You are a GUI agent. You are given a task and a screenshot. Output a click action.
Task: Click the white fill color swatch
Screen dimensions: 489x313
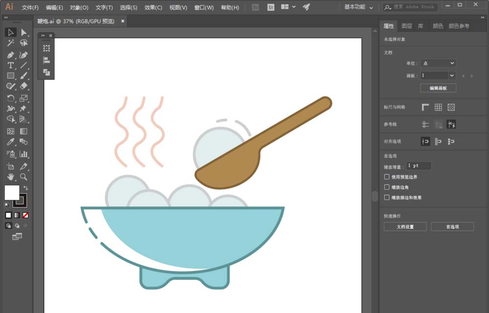[12, 193]
